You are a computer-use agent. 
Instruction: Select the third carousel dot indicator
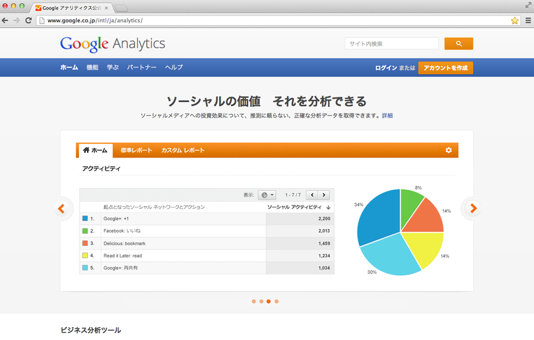(x=268, y=301)
